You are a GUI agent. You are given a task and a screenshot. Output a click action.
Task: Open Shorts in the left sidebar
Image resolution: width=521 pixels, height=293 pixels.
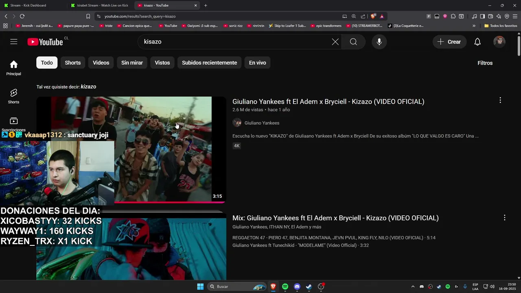pyautogui.click(x=13, y=96)
